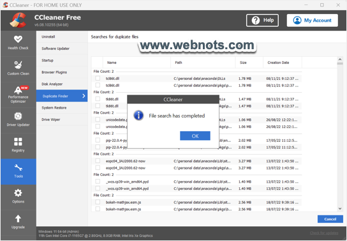Viewport: 347px width, 241px height.
Task: Check the second bokeh-mathjax.esm.js checkbox
Action: pos(98,209)
